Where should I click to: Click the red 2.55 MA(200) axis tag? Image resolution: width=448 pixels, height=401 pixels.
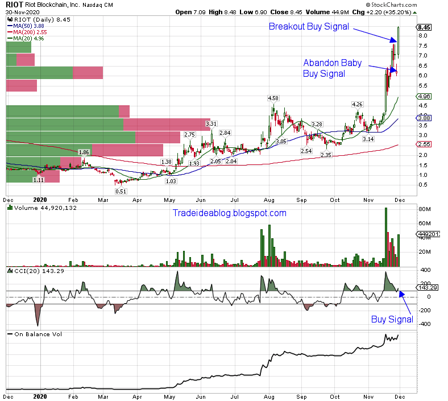point(424,144)
